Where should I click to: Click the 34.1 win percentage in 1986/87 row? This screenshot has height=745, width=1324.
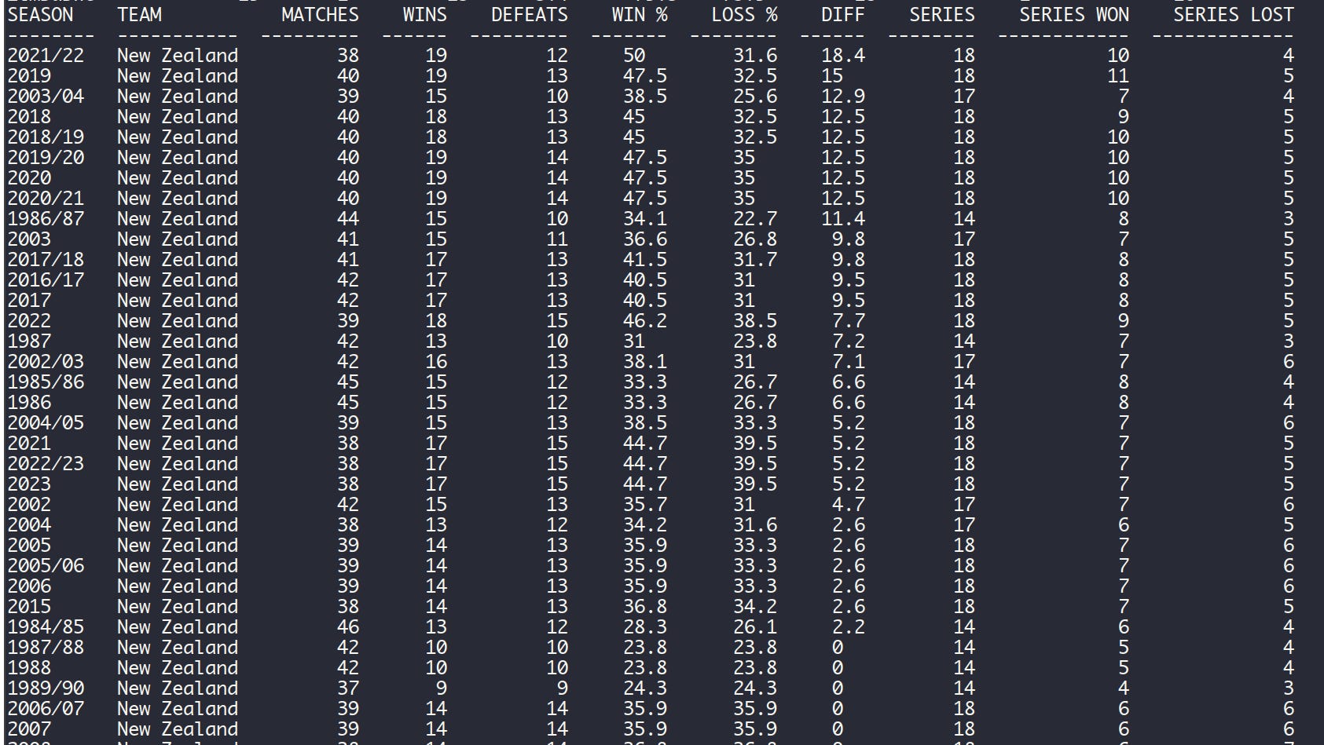point(645,219)
